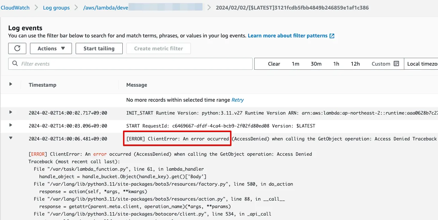
Task: Click the Message column header
Action: pos(137,85)
